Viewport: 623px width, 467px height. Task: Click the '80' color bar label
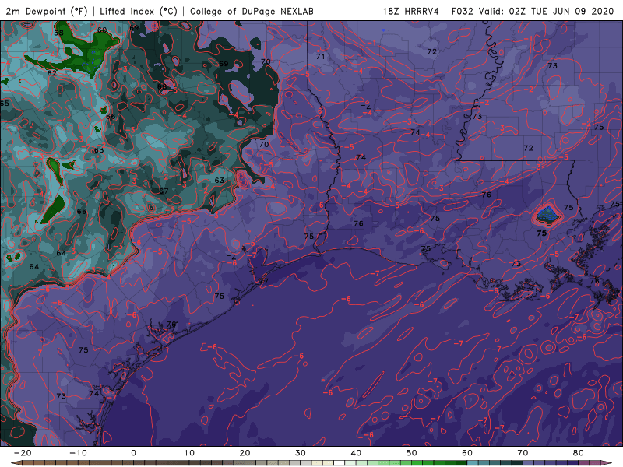pos(579,453)
